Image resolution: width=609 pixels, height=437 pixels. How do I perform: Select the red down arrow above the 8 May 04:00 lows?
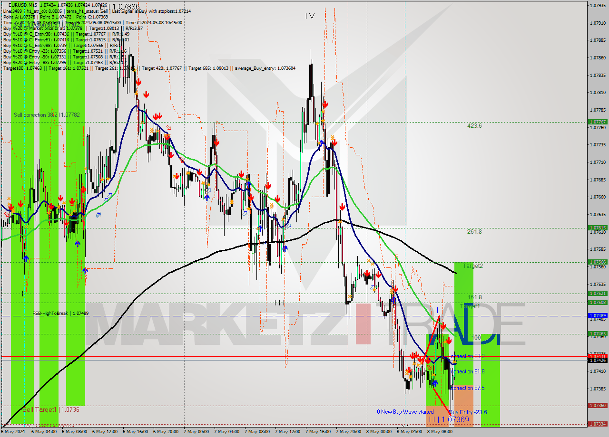(x=414, y=354)
